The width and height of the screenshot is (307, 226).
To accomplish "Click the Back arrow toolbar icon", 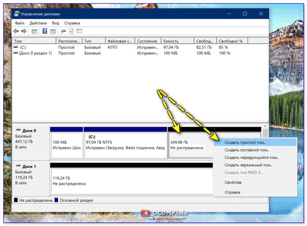I will (16, 31).
